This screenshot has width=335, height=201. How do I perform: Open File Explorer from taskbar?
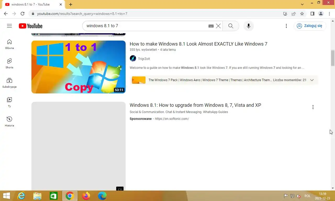pos(37,196)
